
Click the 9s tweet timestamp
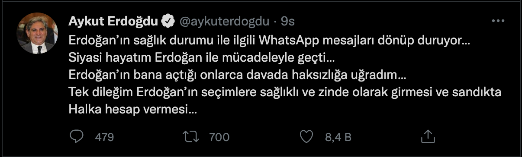click(287, 21)
